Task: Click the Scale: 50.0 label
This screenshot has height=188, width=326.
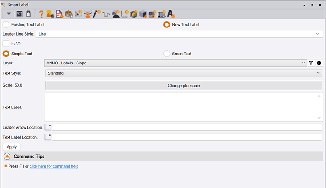Action: [x=12, y=85]
